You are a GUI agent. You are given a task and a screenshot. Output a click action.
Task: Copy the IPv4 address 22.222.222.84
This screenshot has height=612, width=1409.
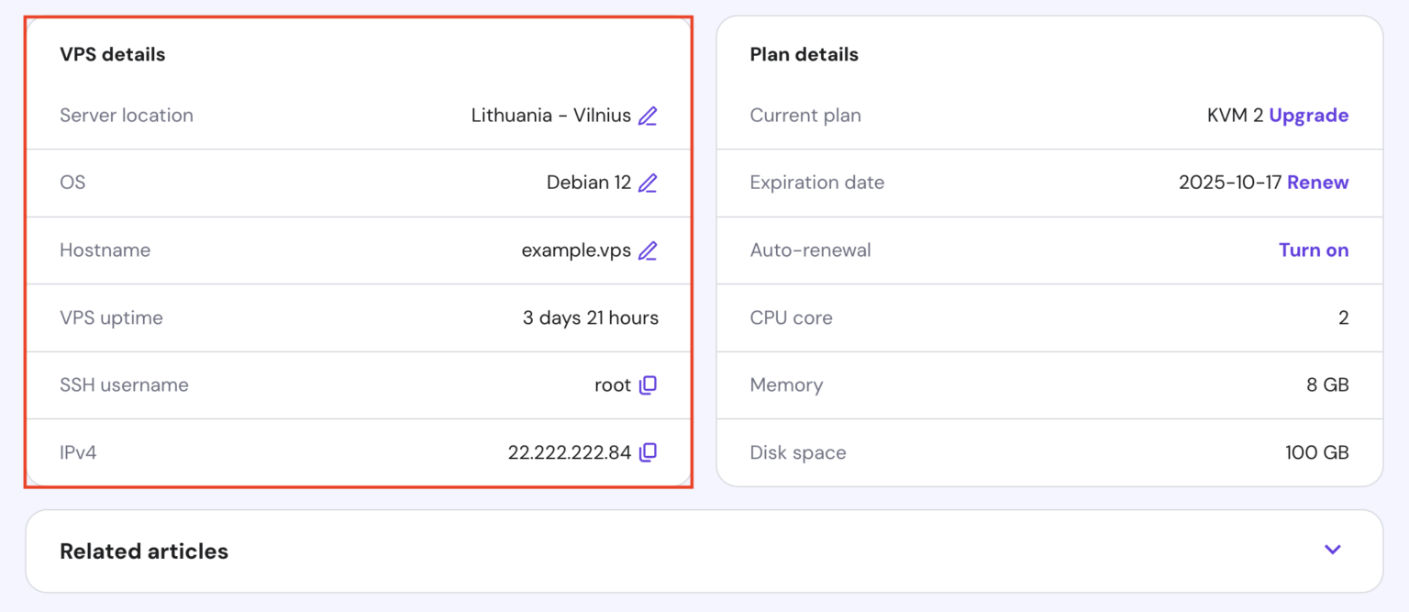[x=647, y=452]
